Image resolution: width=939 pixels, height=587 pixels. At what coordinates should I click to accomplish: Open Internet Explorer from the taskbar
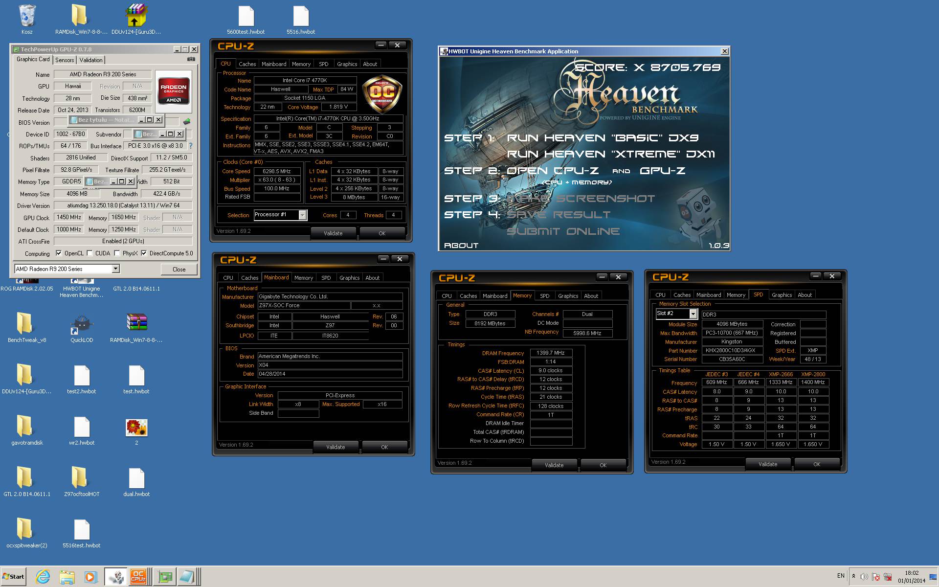(x=43, y=577)
